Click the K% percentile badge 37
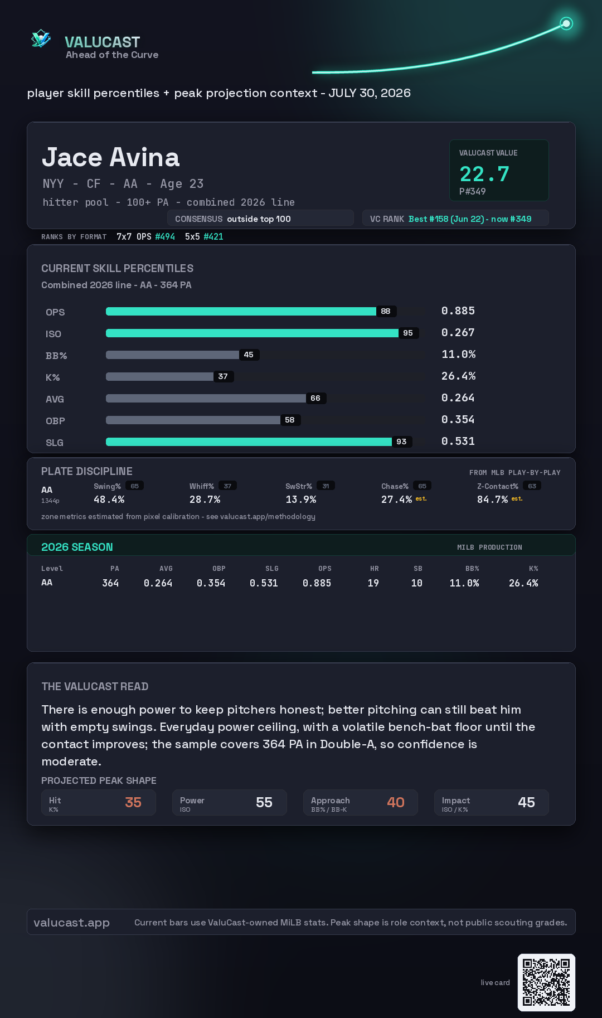Screen dimensions: 602x1018 pyautogui.click(x=223, y=376)
